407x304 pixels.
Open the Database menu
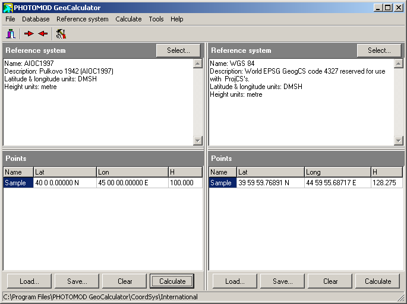coord(36,19)
